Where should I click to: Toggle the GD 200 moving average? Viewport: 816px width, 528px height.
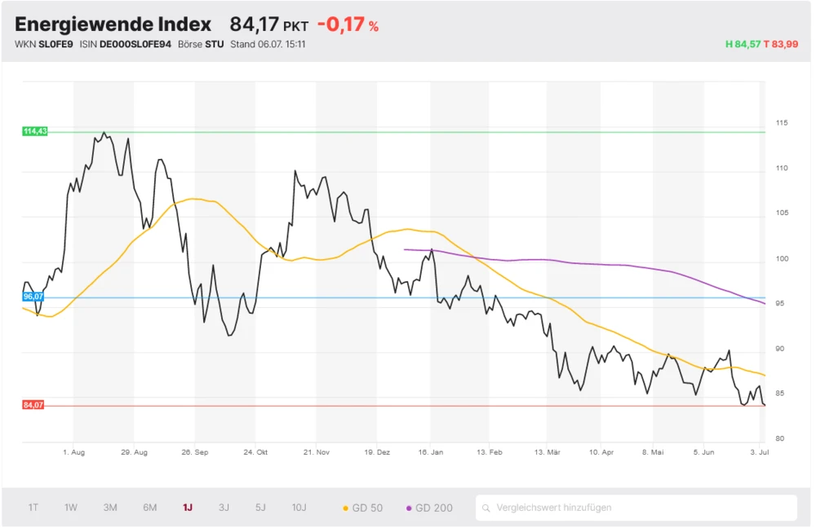pos(429,508)
